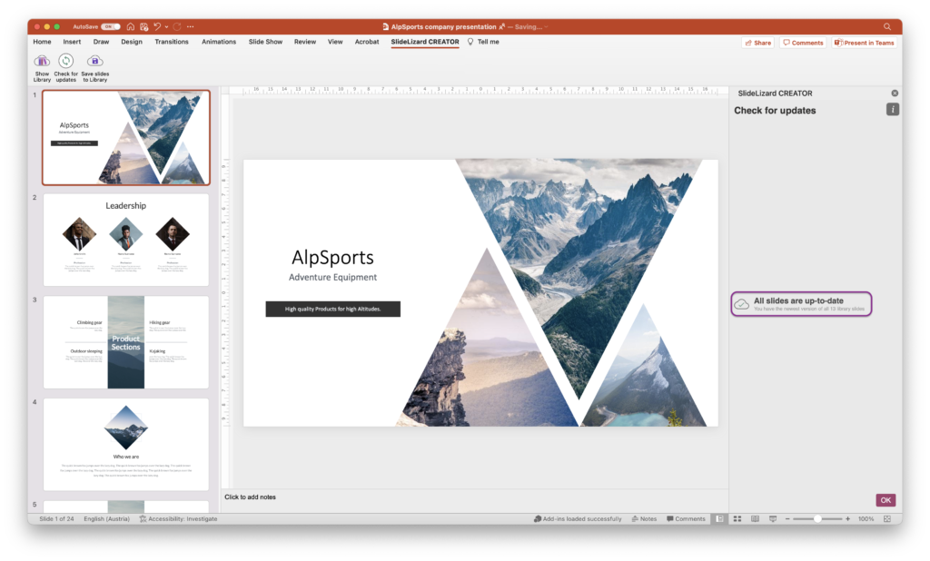This screenshot has height=561, width=930.
Task: Open the info icon beside Check for updates
Action: [893, 110]
